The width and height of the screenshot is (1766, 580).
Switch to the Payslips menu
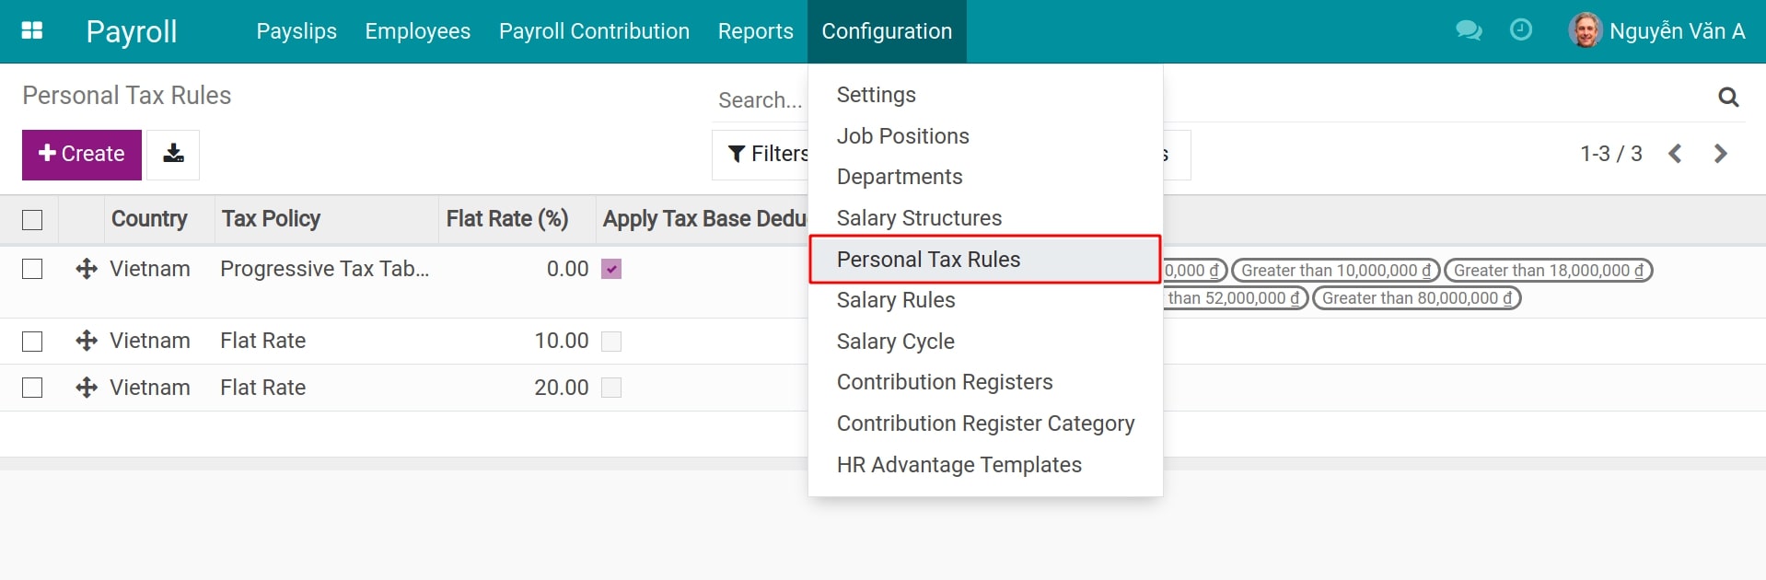coord(296,30)
